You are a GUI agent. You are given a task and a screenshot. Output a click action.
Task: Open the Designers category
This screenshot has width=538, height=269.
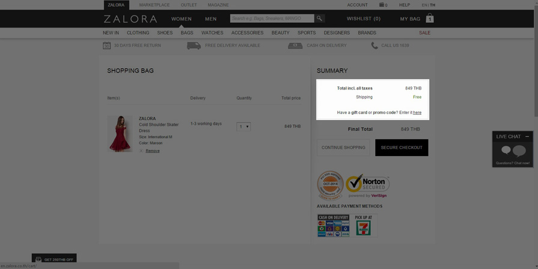[x=337, y=33]
